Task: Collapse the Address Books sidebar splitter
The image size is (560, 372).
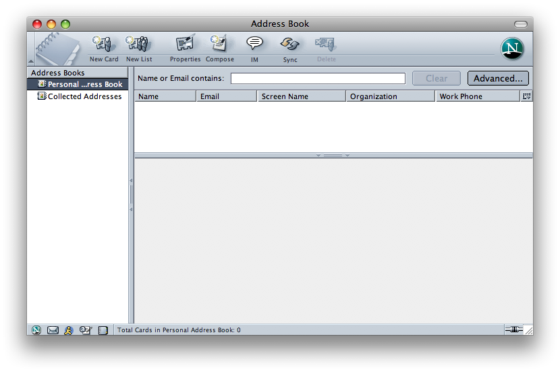Action: [x=131, y=195]
